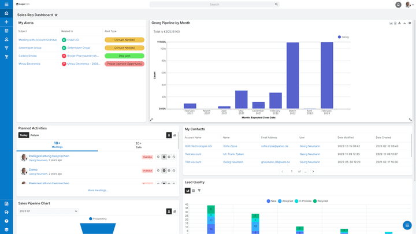Click the Georg legend color dot
This screenshot has height=234, width=416.
coord(339,36)
